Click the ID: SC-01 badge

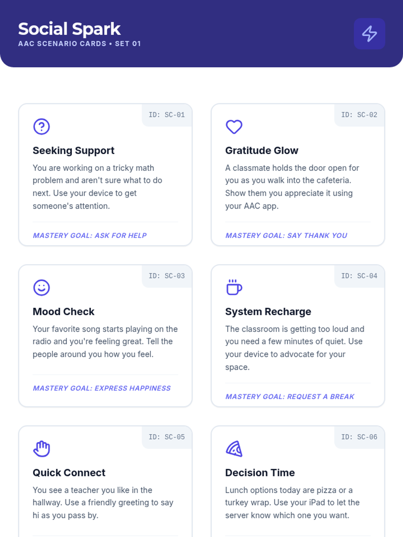[x=167, y=115]
